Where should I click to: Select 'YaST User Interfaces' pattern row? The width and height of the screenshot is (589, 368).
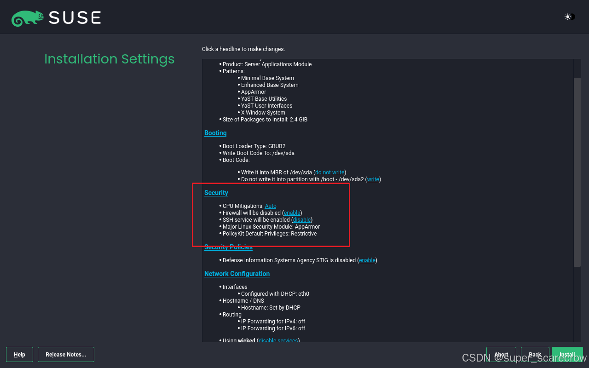[x=266, y=106]
